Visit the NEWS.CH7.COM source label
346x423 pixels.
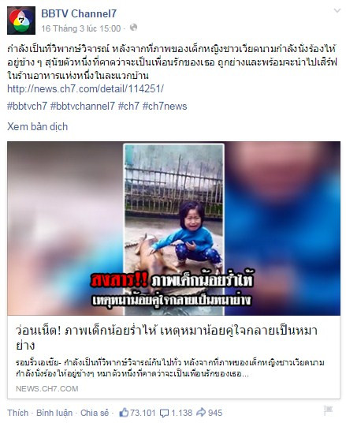[x=47, y=388]
